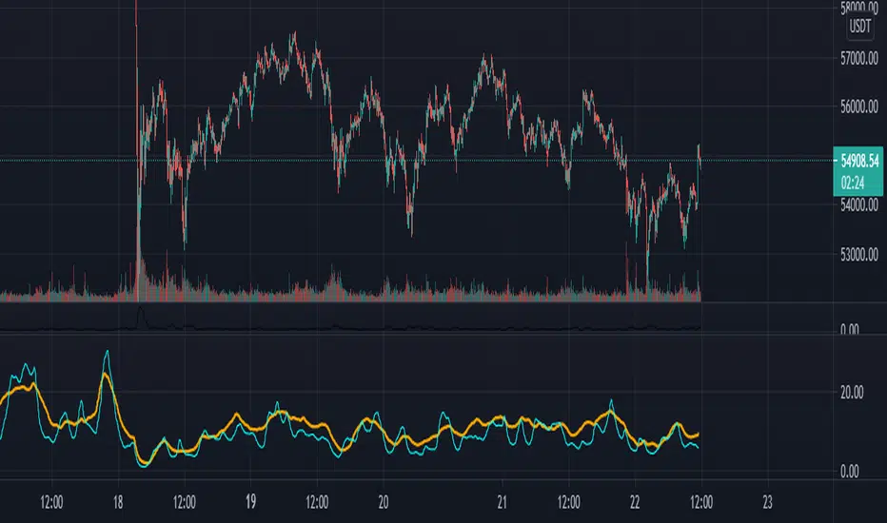
Task: Click the 02:24 candle countdown timer
Action: click(852, 183)
